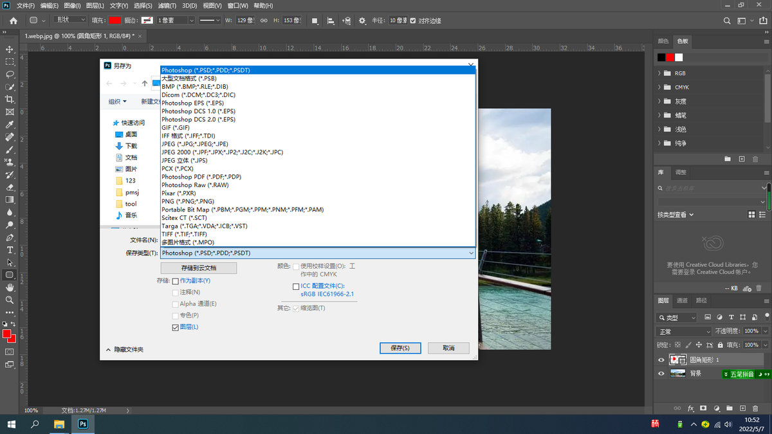Uncheck the 图层 checkbox in save options
This screenshot has height=434, width=772.
[176, 327]
